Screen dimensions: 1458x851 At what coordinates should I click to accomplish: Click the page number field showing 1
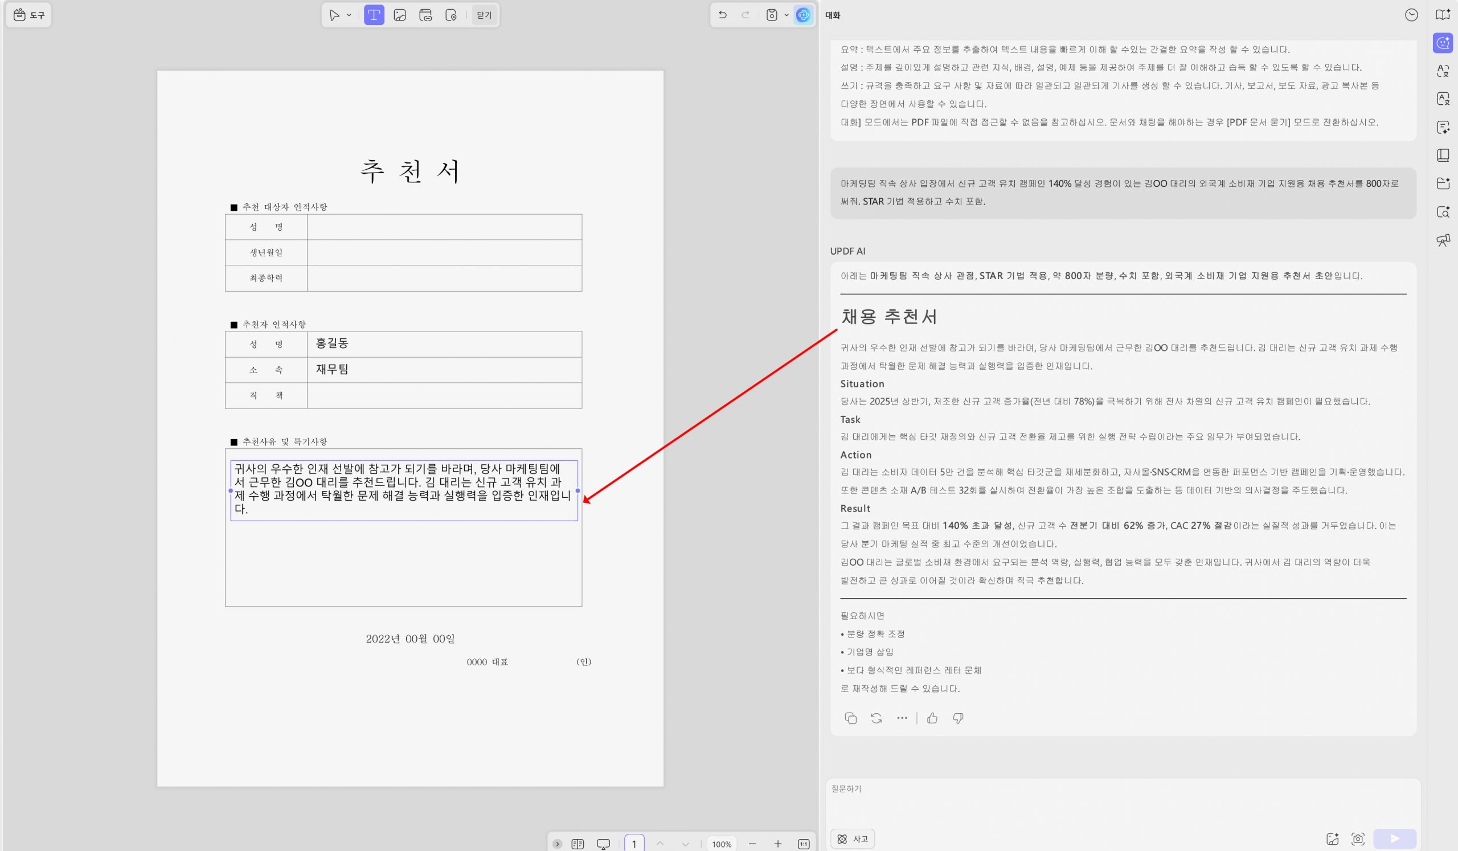tap(634, 844)
